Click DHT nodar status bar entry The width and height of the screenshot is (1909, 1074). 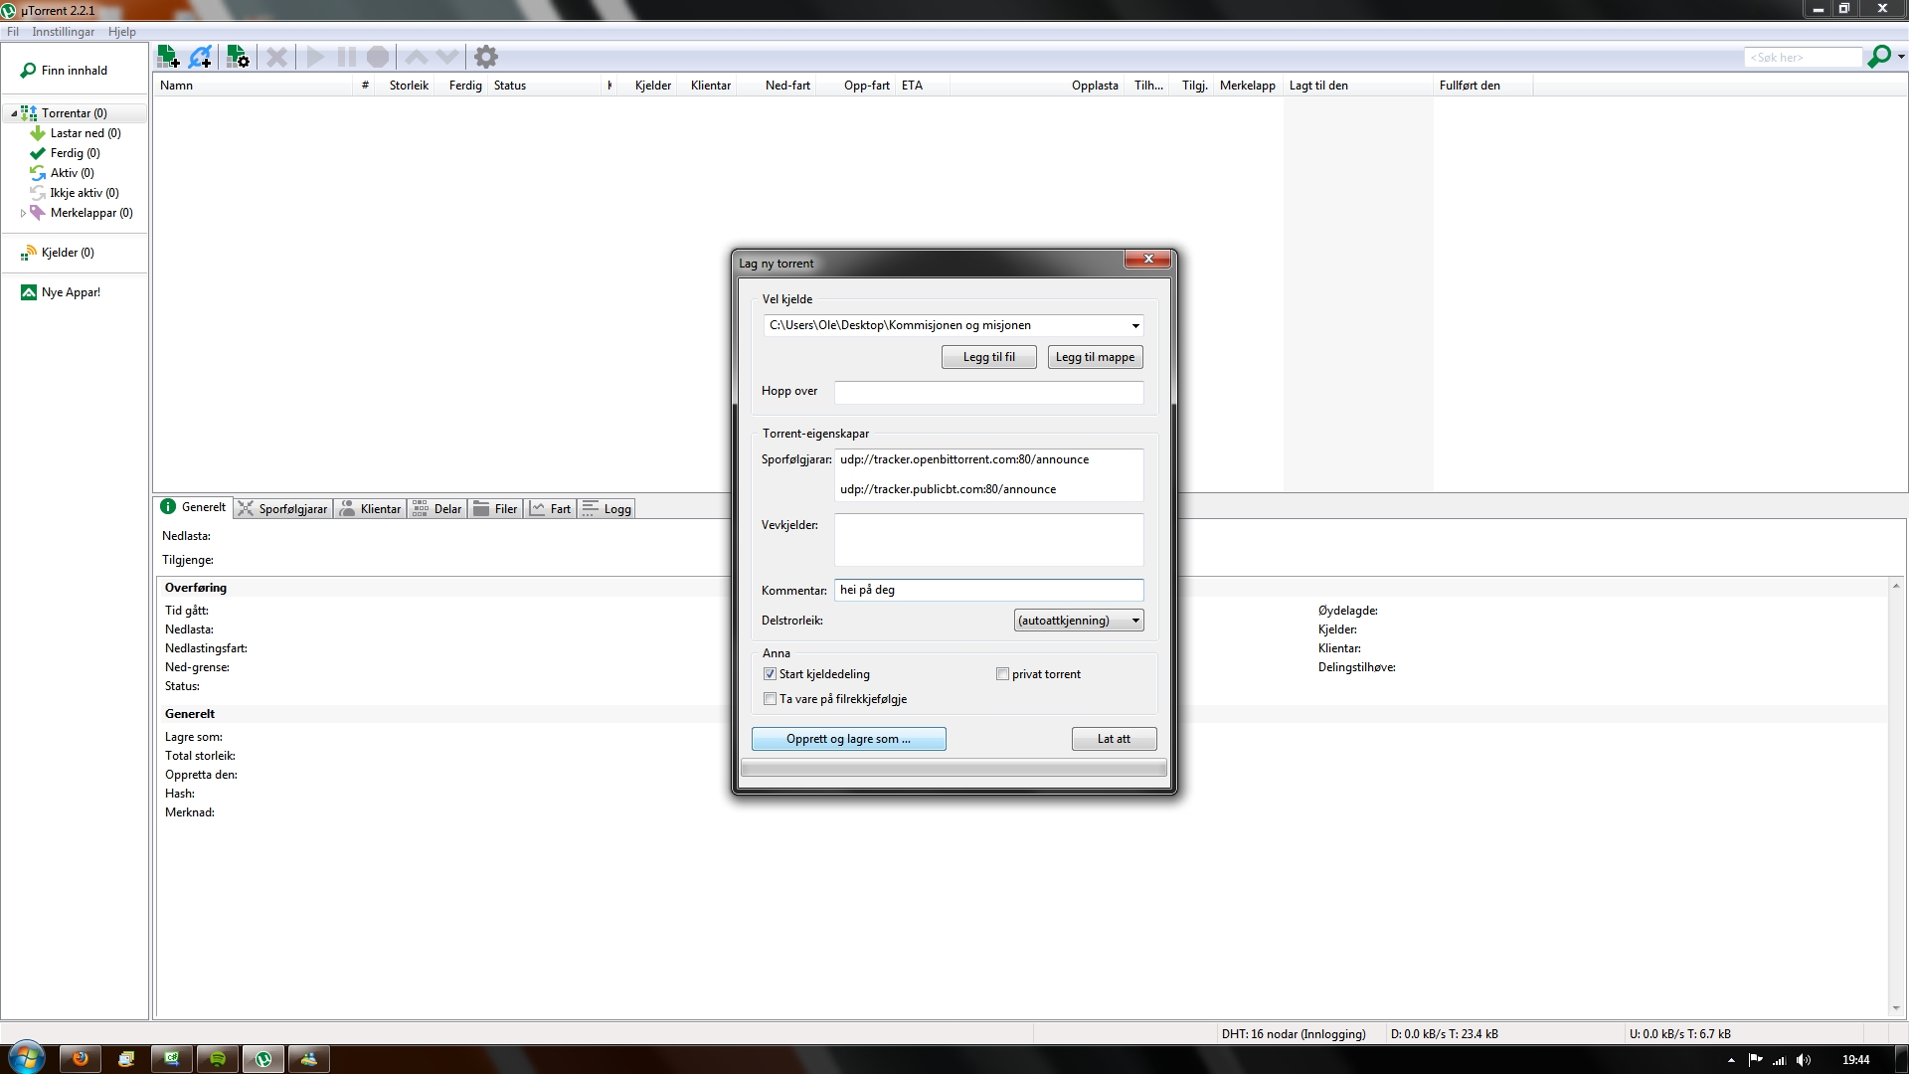[1293, 1034]
